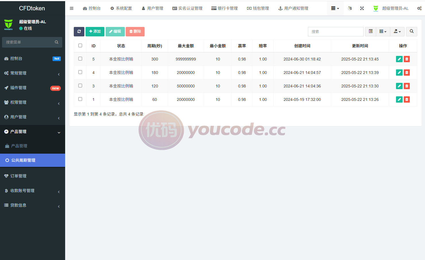Screen dimensions: 425x260
Task: Select the checkbox for row ID 5
Action: (x=80, y=59)
